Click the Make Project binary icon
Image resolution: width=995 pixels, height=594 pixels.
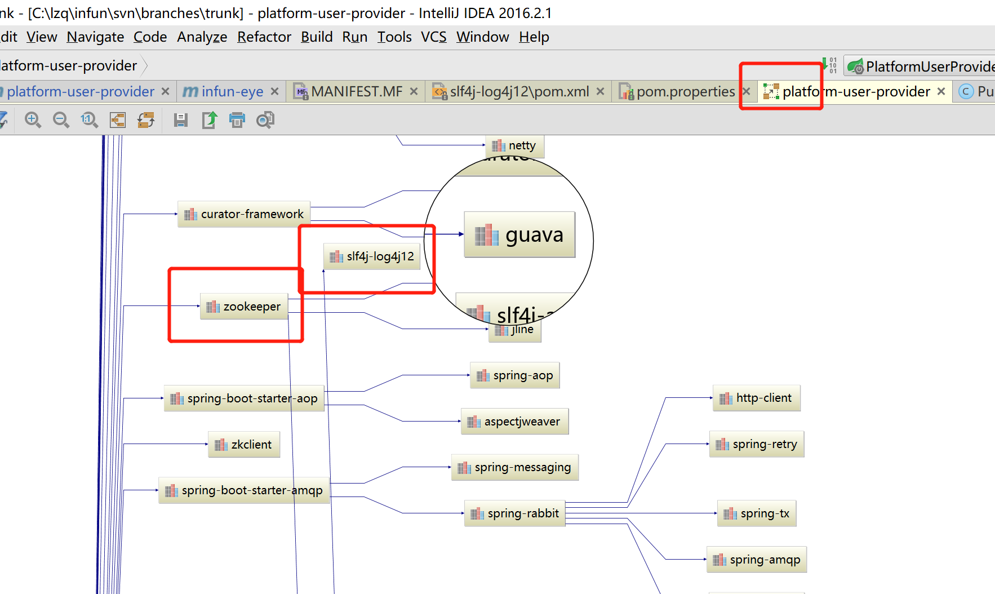point(829,65)
